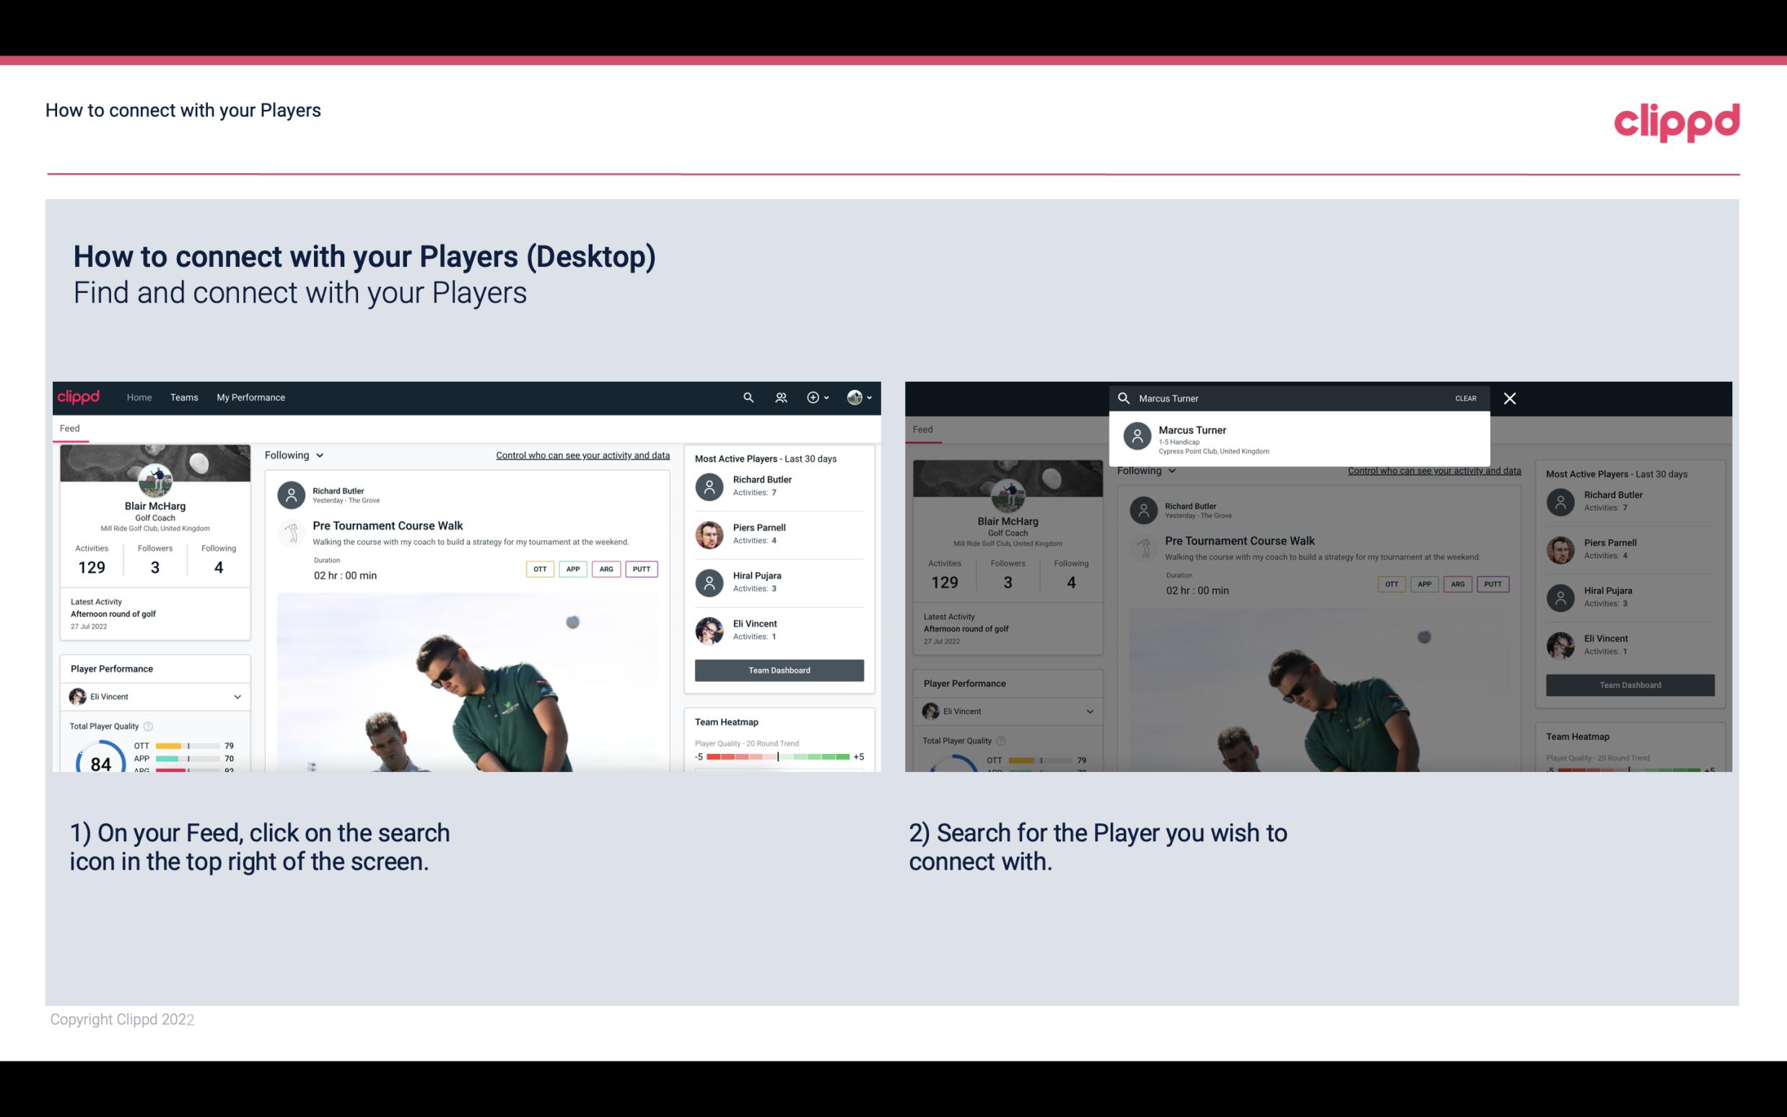
Task: Click the APP performance category icon
Action: (570, 569)
